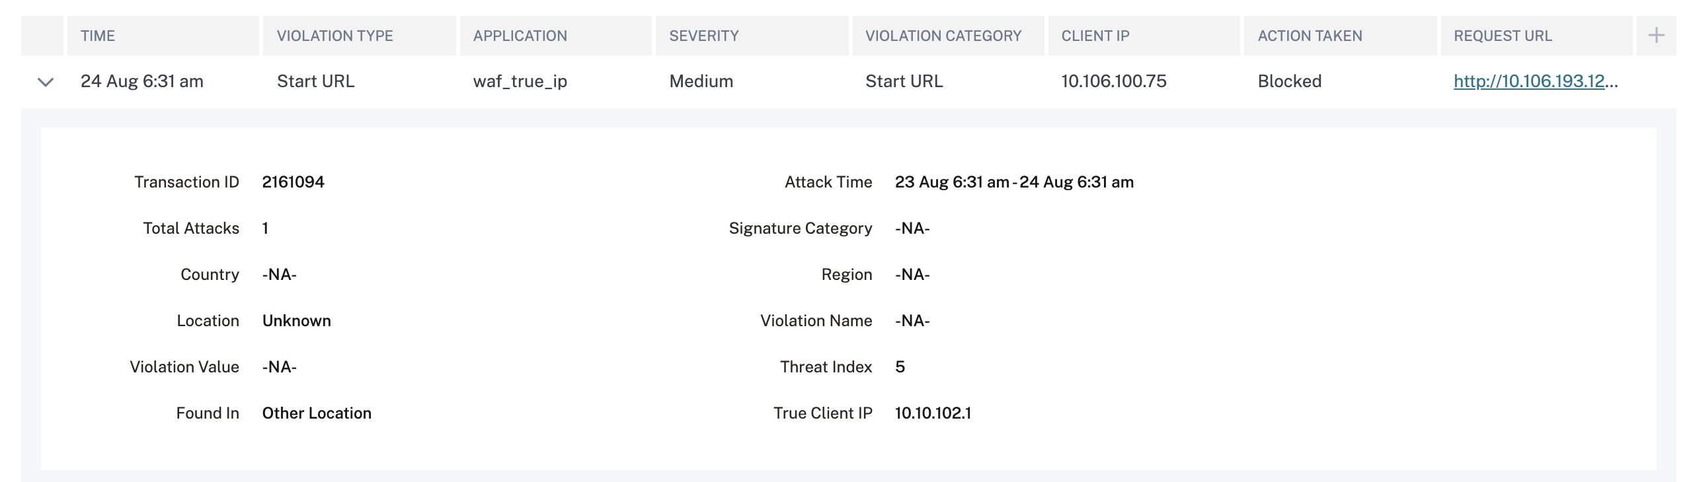
Task: Click the ACTION TAKEN column header
Action: click(x=1340, y=36)
